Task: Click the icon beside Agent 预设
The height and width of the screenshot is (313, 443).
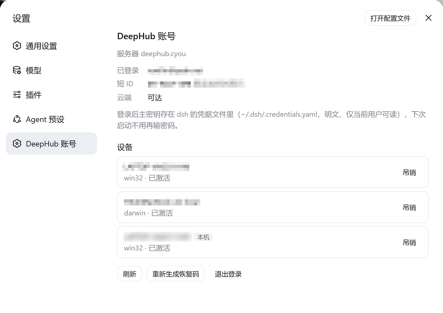Action: tap(17, 119)
